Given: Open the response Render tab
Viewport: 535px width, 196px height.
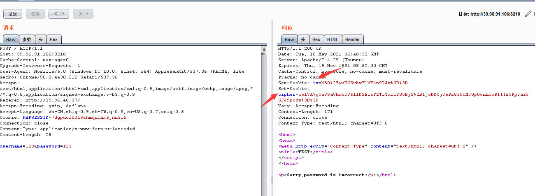Looking at the screenshot, I should [352, 39].
